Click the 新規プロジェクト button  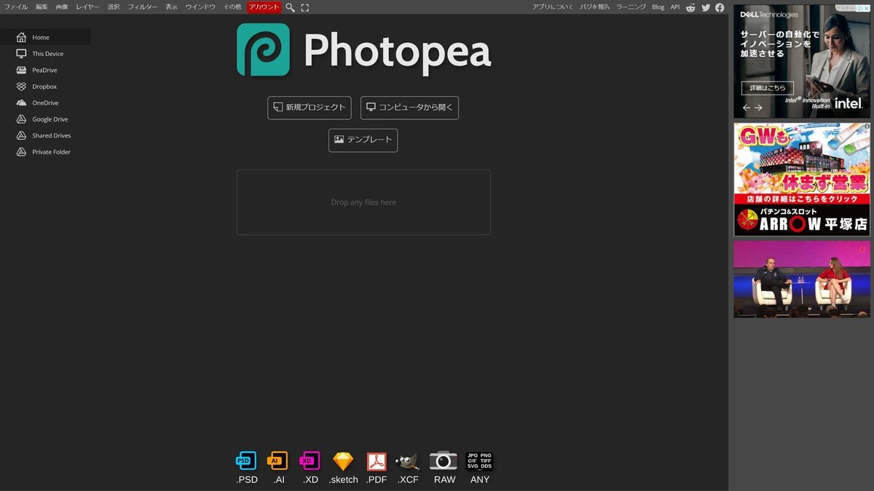310,108
